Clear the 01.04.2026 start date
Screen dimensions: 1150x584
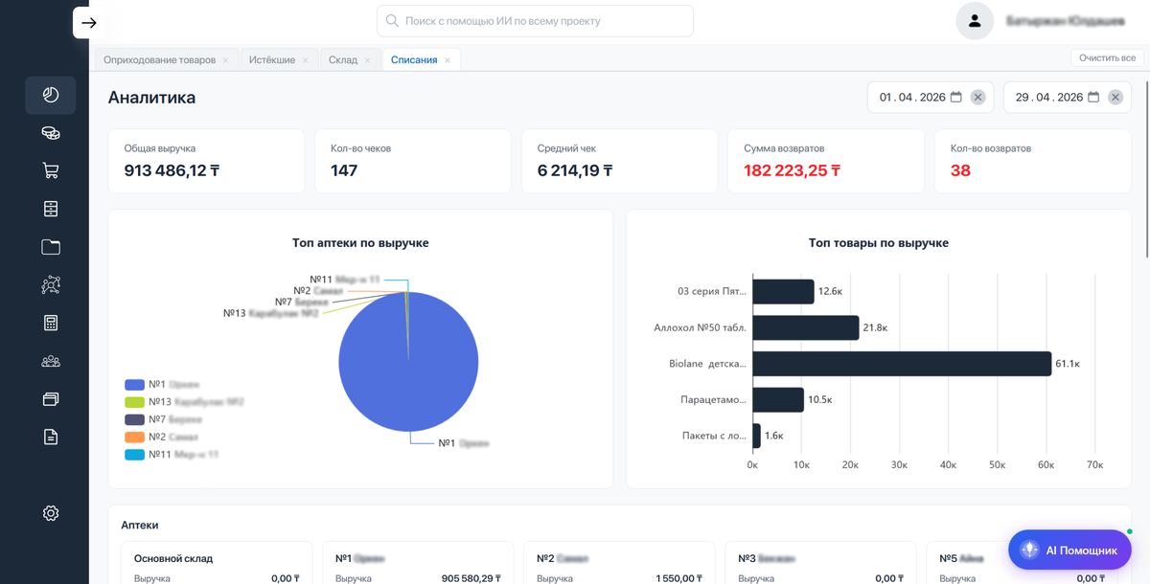pyautogui.click(x=977, y=98)
